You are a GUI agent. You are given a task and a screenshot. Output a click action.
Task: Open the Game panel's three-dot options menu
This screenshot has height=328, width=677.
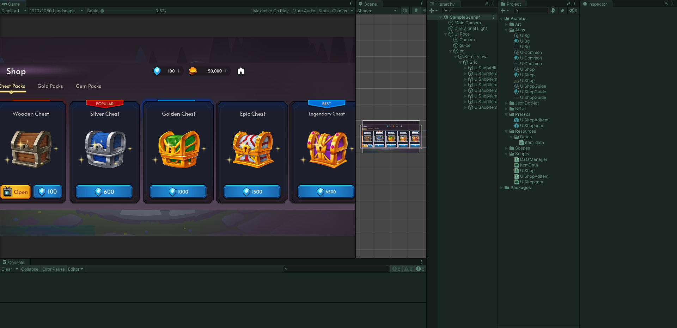click(x=350, y=4)
